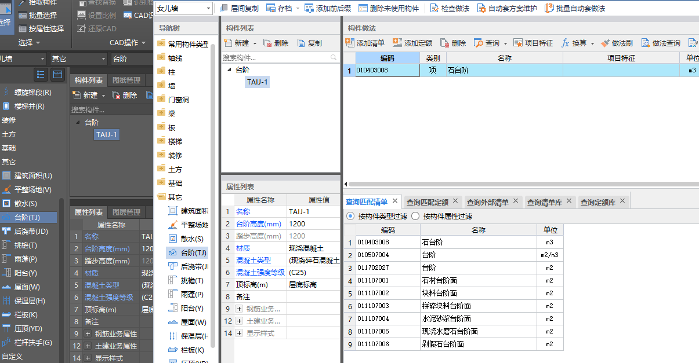Choose 保温层(H) in the left sidebar
The width and height of the screenshot is (699, 363).
pyautogui.click(x=23, y=300)
